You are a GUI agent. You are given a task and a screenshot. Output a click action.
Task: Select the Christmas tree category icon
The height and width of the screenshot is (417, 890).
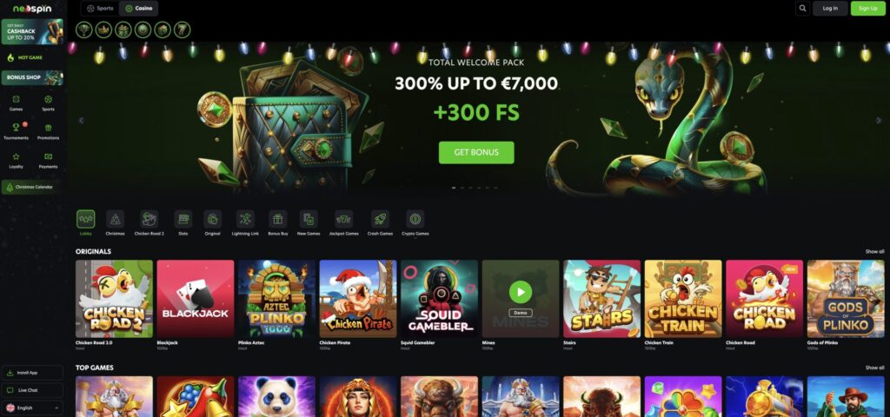click(116, 219)
